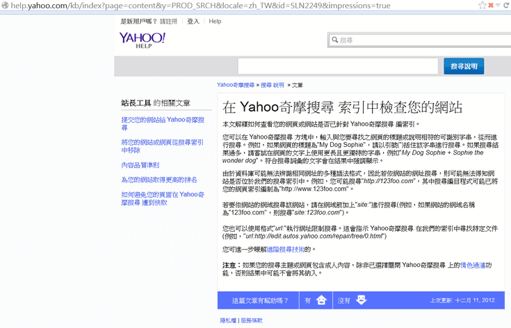Click the 搜尋說明 blue button
Image resolution: width=511 pixels, height=328 pixels.
click(x=464, y=67)
